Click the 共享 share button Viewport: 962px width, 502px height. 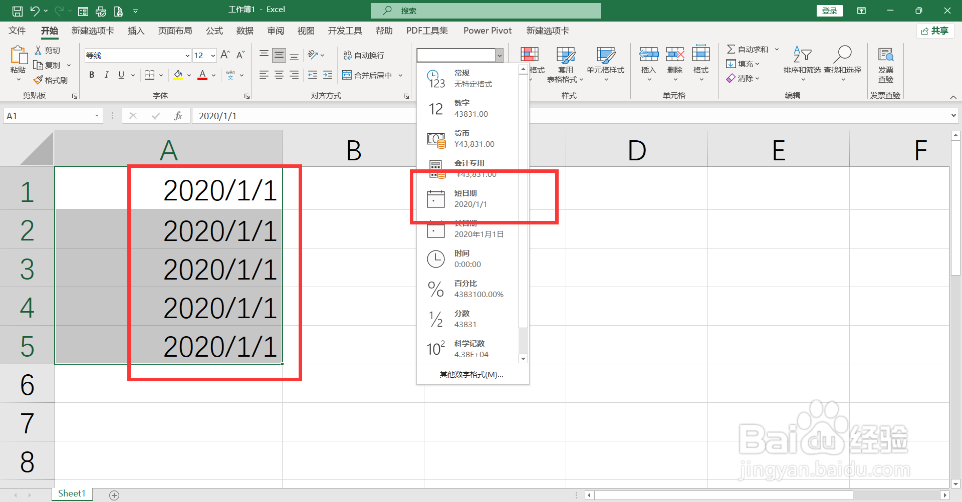[935, 31]
